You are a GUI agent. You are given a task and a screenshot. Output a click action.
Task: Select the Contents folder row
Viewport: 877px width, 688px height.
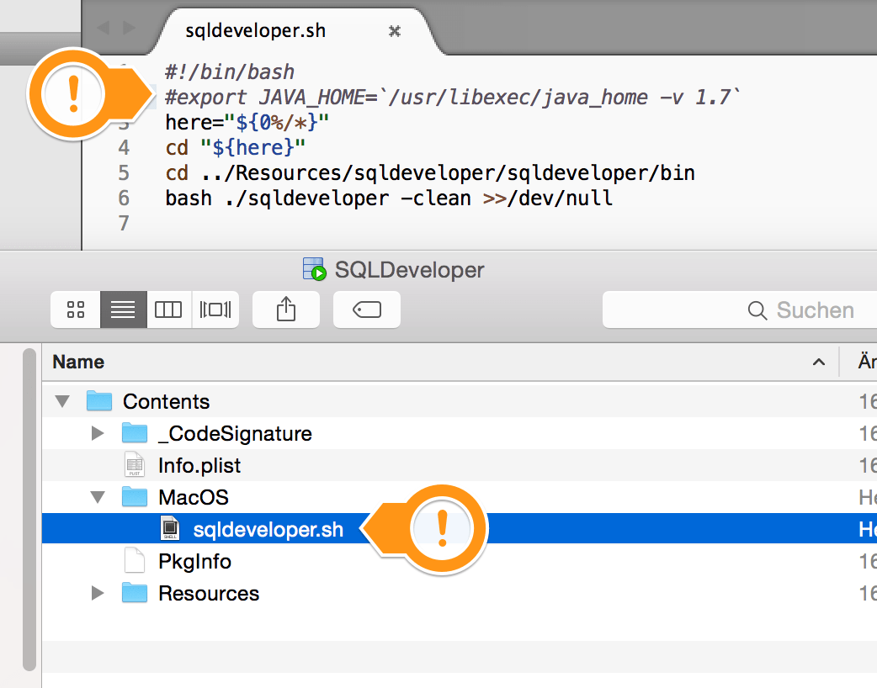tap(460, 401)
